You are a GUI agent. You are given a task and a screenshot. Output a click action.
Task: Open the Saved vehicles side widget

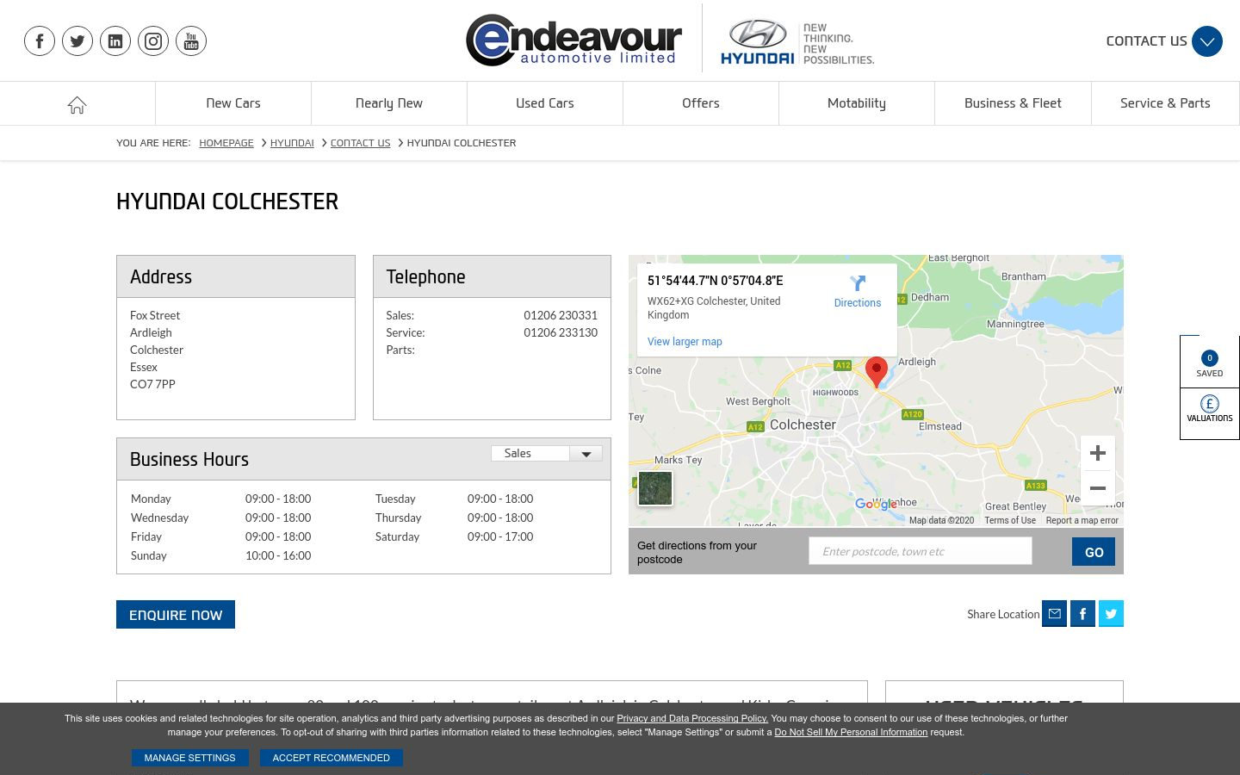(1210, 363)
